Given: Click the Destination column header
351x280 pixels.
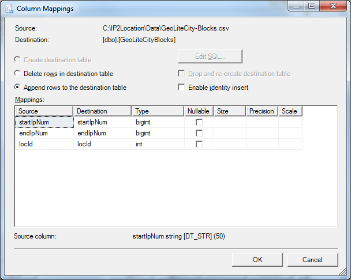Looking at the screenshot, I should tap(102, 111).
